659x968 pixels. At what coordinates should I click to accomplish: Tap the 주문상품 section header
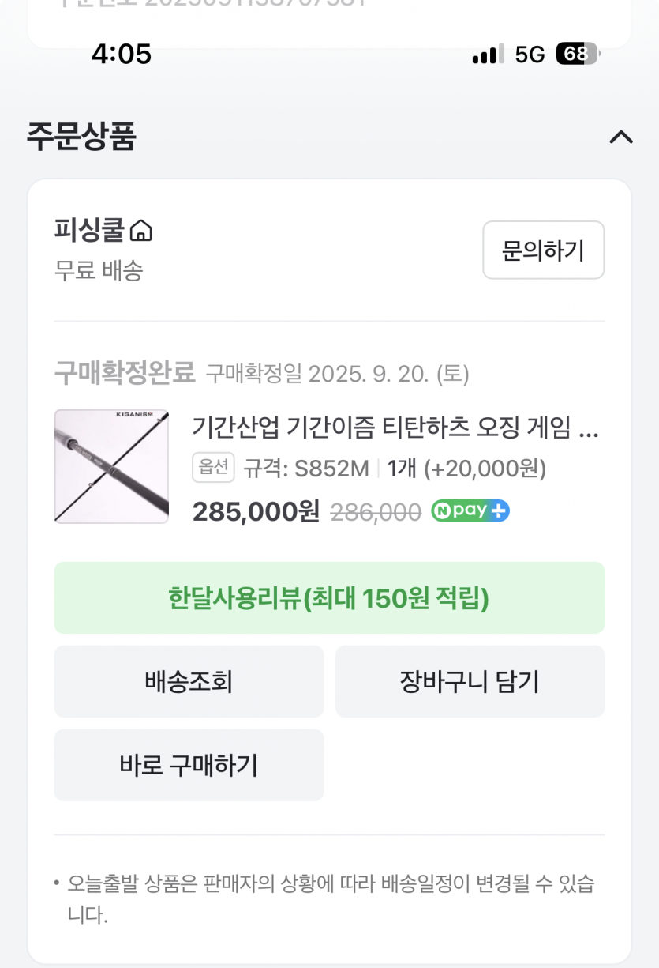(x=81, y=136)
